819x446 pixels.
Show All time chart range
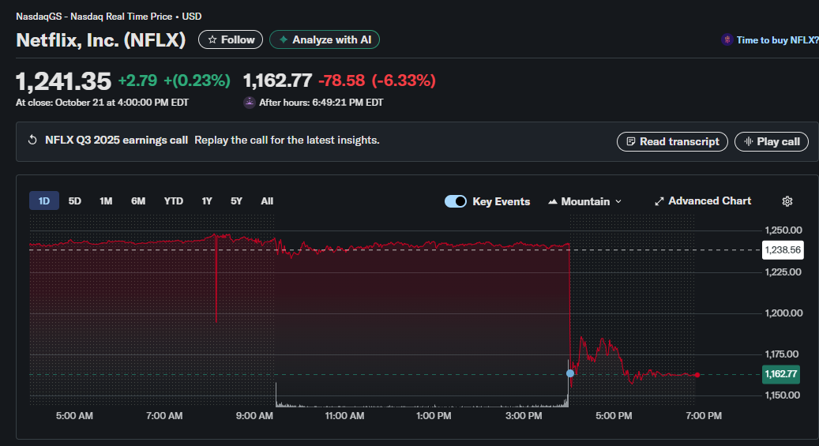pyautogui.click(x=267, y=201)
